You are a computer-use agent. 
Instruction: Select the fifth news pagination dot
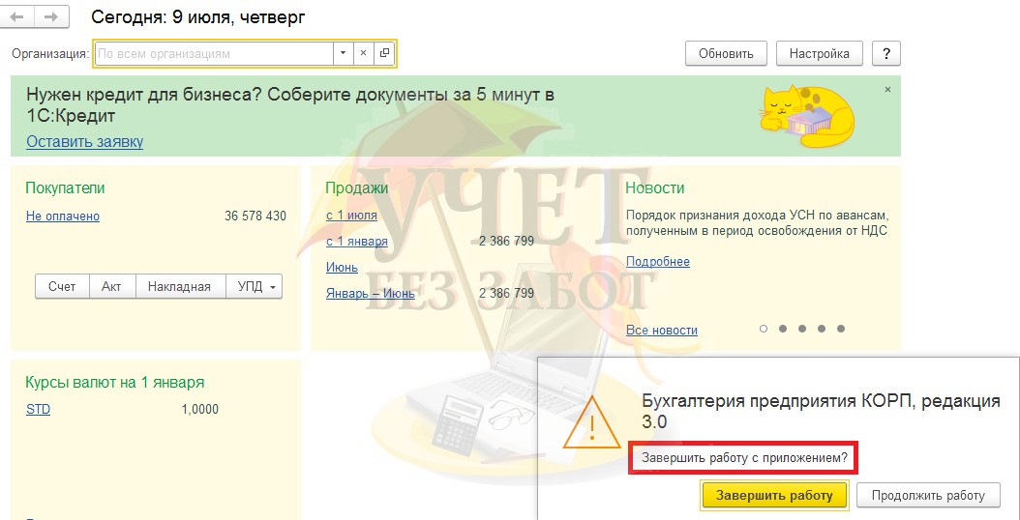[x=841, y=329]
